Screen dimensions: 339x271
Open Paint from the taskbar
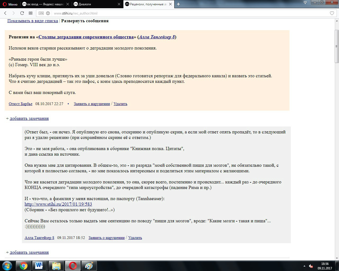tap(89, 265)
